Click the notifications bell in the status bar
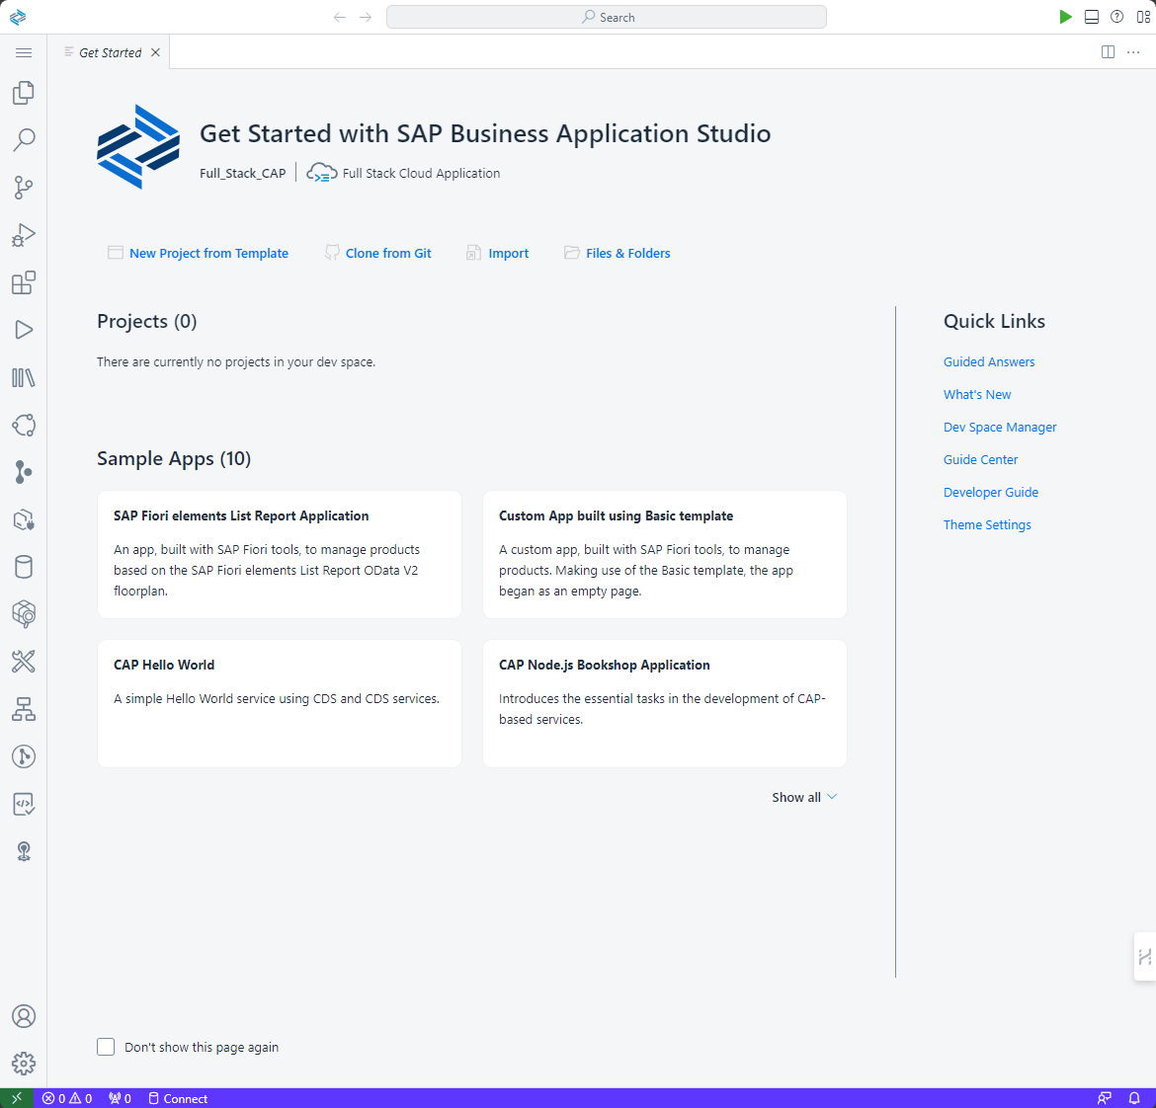The height and width of the screenshot is (1108, 1156). (x=1134, y=1097)
